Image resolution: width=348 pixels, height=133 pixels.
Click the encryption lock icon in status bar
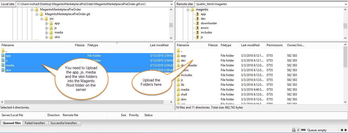tap(294, 130)
